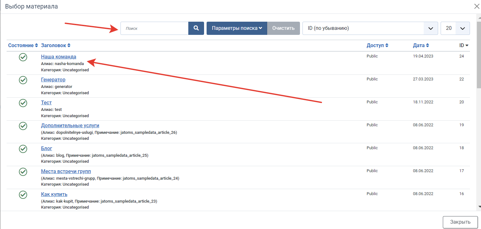The image size is (481, 229).
Task: Open the list limit dropdown showing 20
Action: click(x=455, y=28)
